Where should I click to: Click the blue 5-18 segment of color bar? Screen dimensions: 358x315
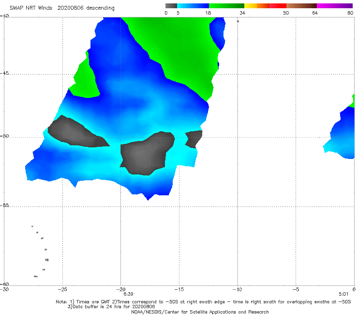[x=193, y=6]
